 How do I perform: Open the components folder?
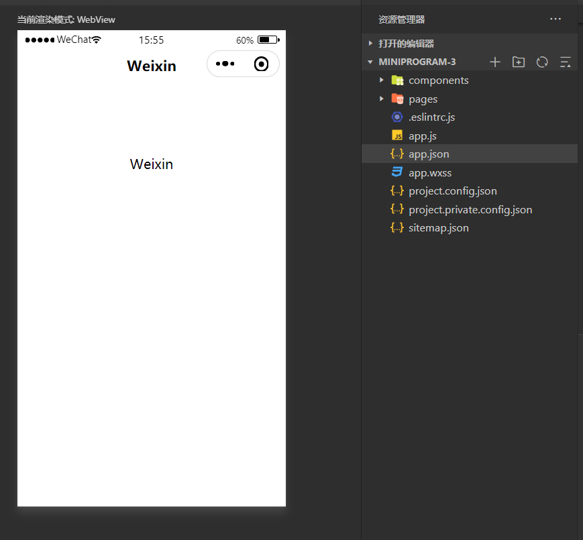(469, 80)
